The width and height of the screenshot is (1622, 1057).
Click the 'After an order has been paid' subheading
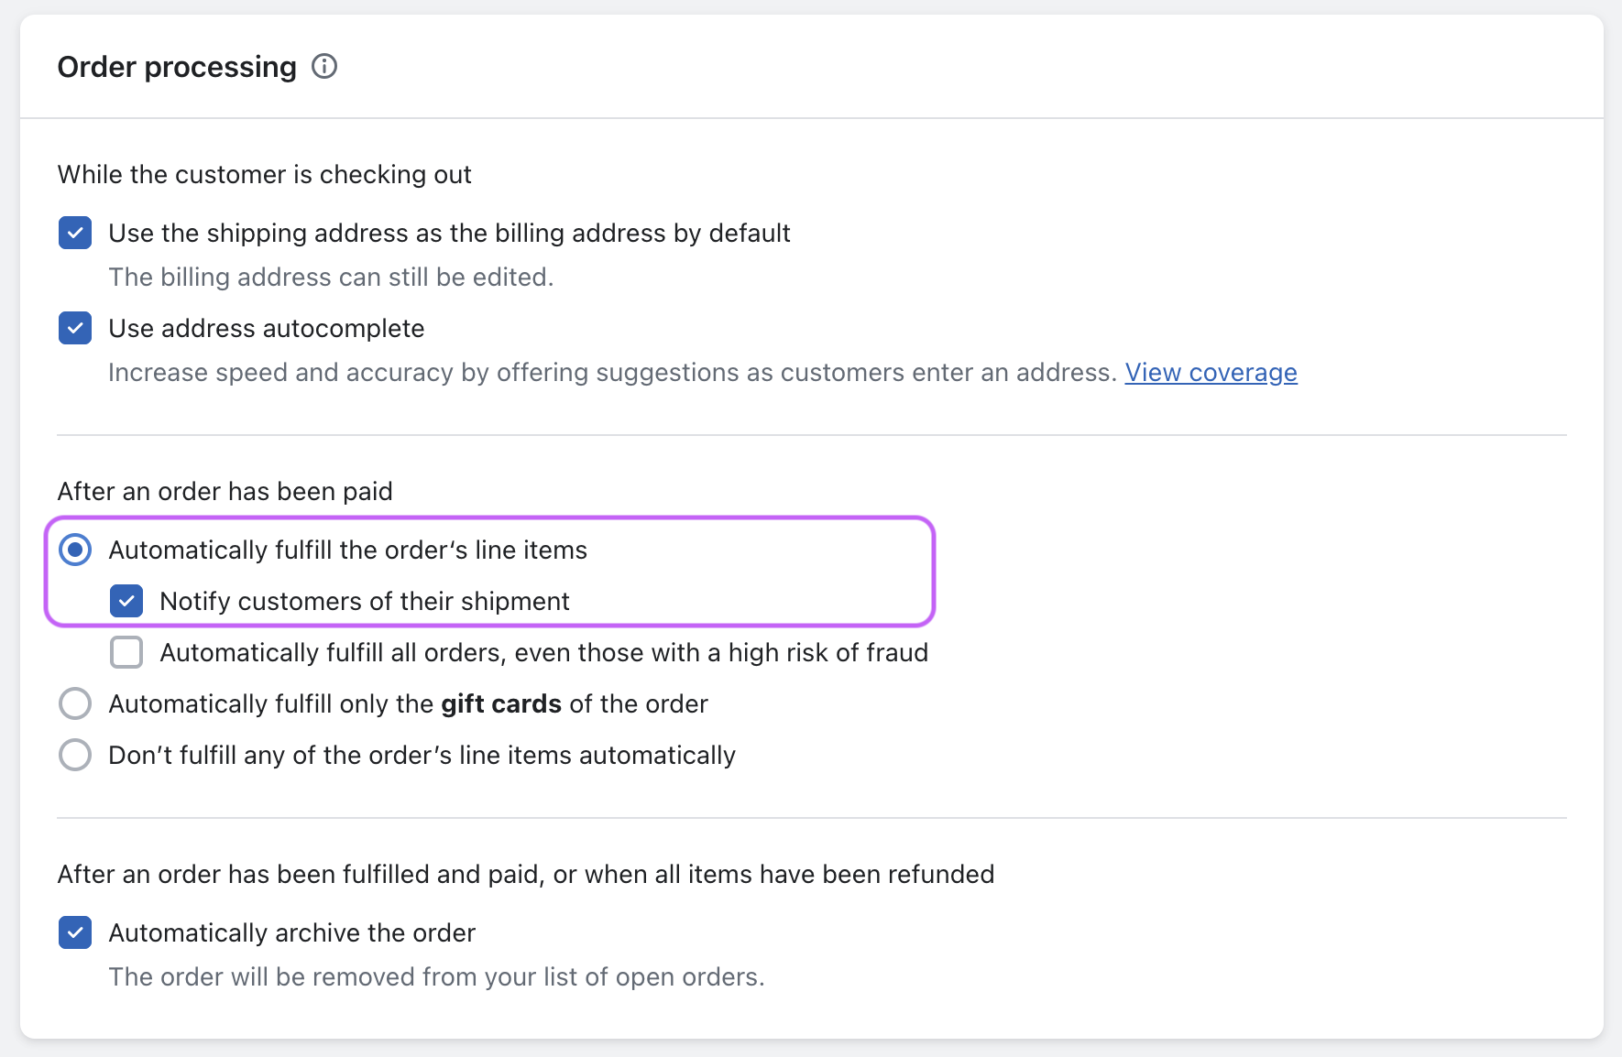tap(225, 492)
